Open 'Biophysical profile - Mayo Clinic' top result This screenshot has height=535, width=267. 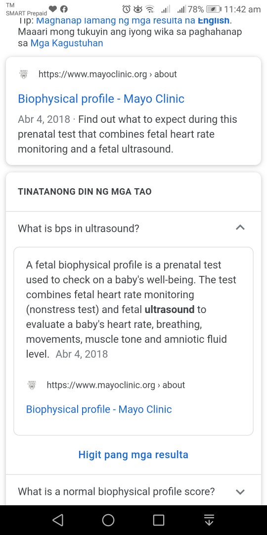tap(101, 99)
